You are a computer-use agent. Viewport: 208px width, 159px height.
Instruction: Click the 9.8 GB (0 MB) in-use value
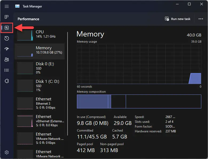pyautogui.click(x=93, y=123)
